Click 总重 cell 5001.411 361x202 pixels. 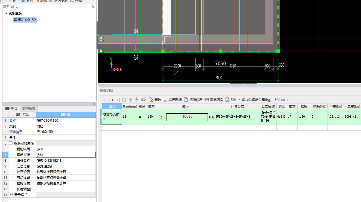point(352,117)
